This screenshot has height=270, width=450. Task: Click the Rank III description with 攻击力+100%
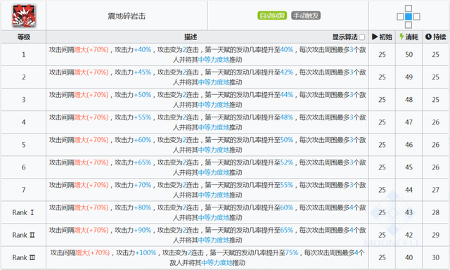click(x=207, y=257)
